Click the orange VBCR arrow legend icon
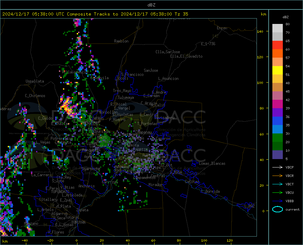Screen dimensions: 303x245 click(x=277, y=176)
